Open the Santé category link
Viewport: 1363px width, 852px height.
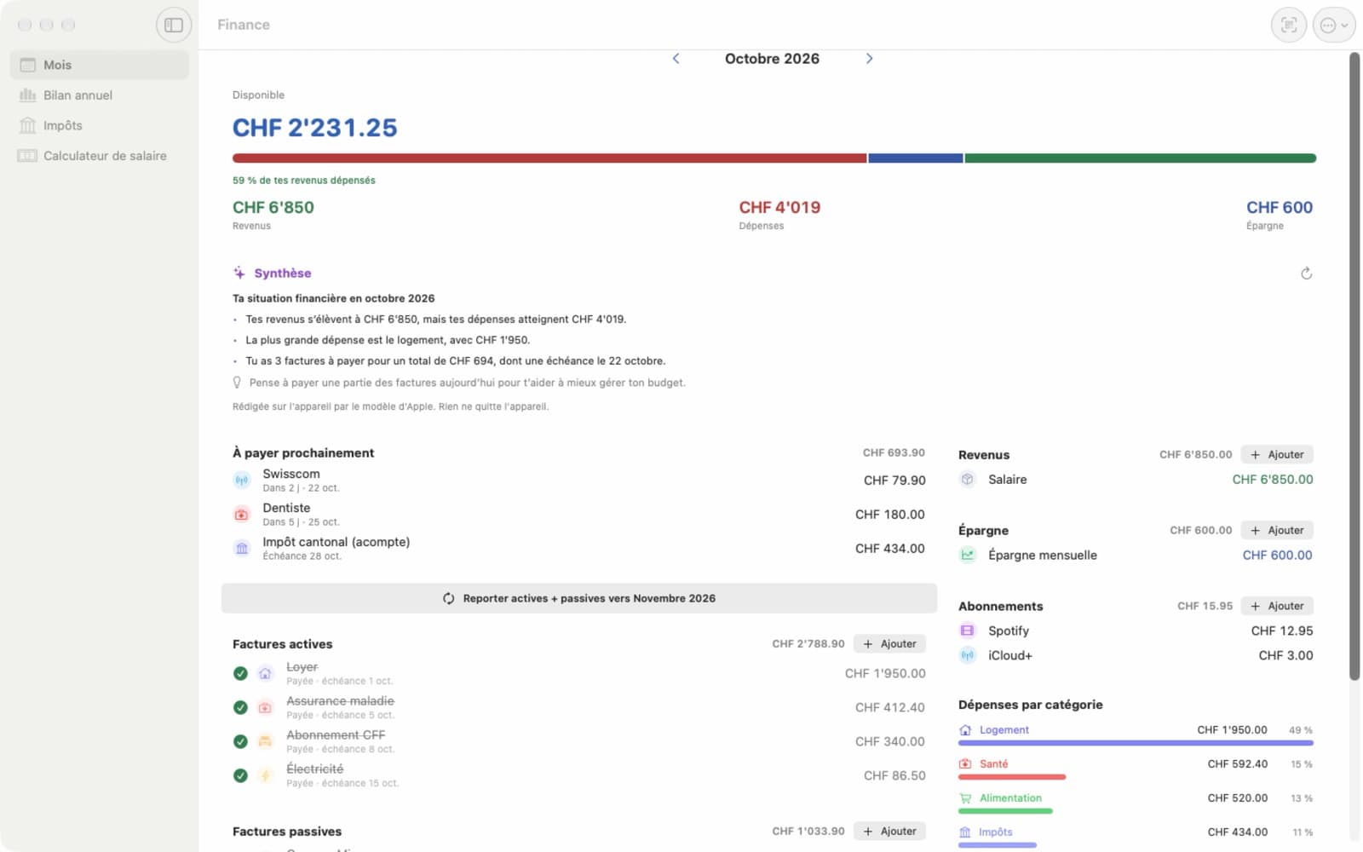coord(993,764)
